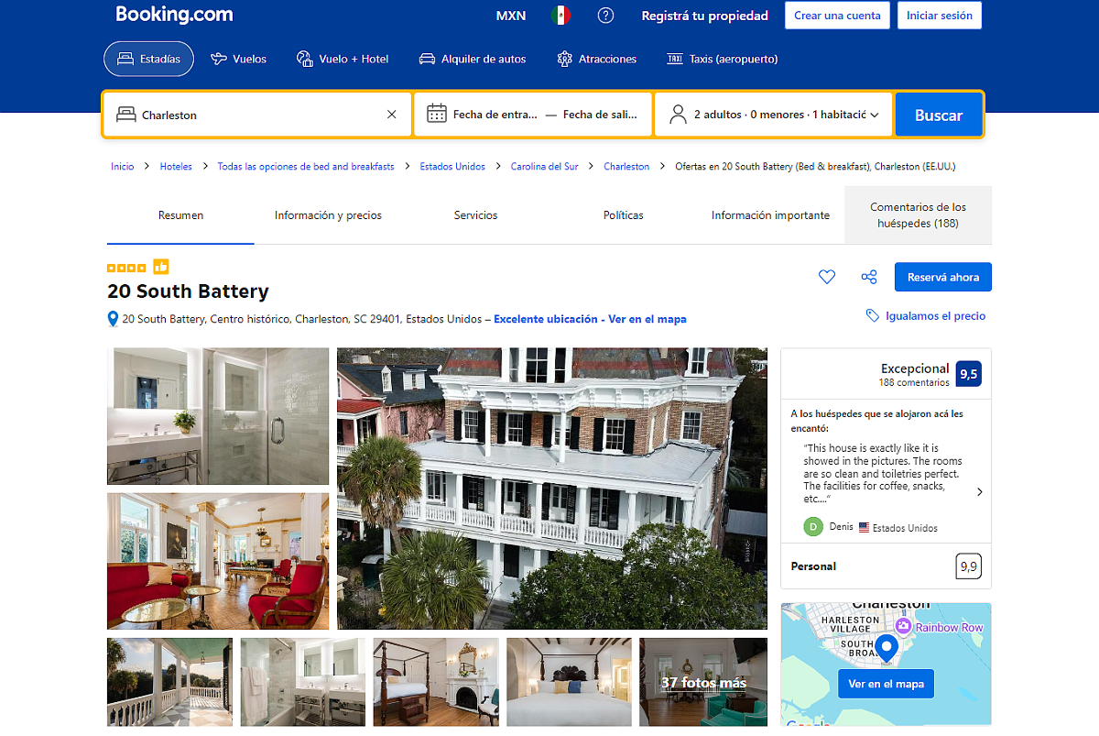The width and height of the screenshot is (1099, 736).
Task: Click the Crear una cuenta button
Action: tap(837, 16)
